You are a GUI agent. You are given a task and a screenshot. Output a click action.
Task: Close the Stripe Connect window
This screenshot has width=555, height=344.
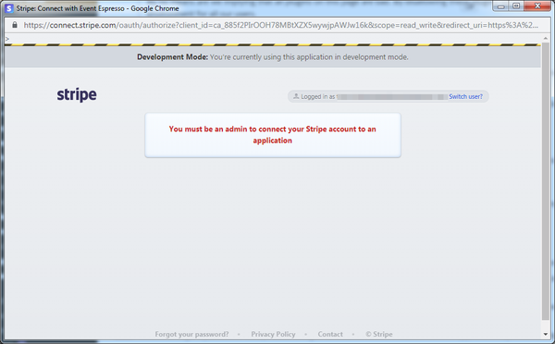(x=537, y=6)
